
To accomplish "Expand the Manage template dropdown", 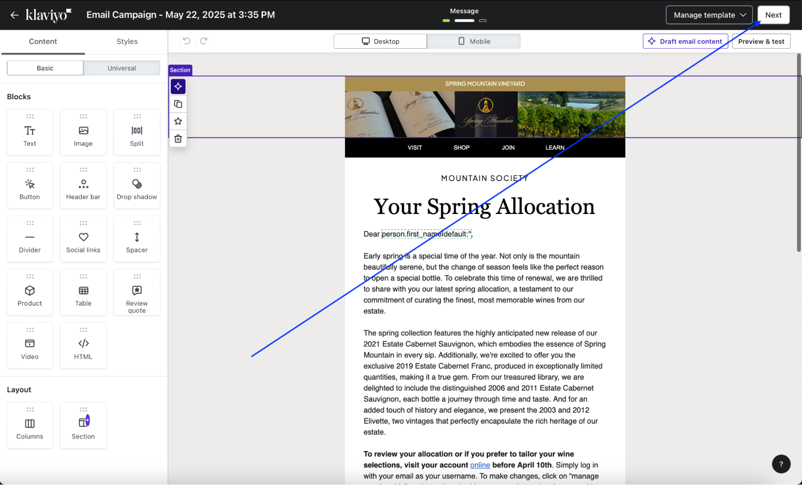I will (x=709, y=15).
